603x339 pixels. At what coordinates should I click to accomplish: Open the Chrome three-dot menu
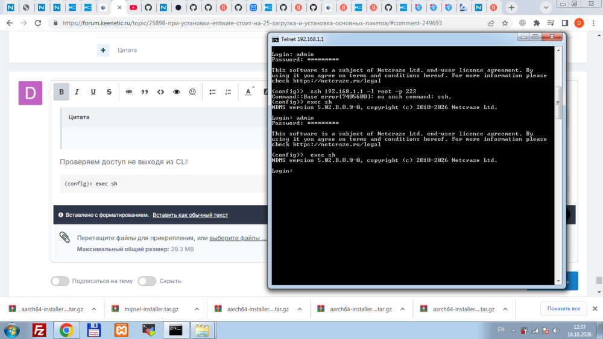(593, 23)
